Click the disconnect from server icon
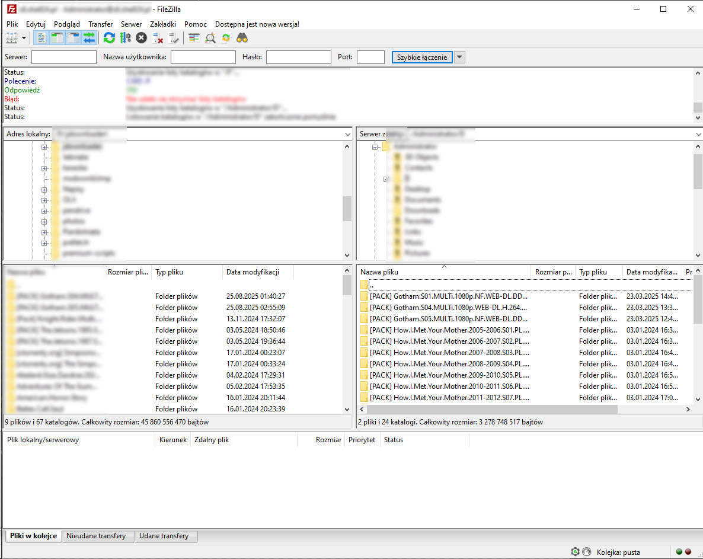Viewport: 703px width, 559px height. [158, 38]
